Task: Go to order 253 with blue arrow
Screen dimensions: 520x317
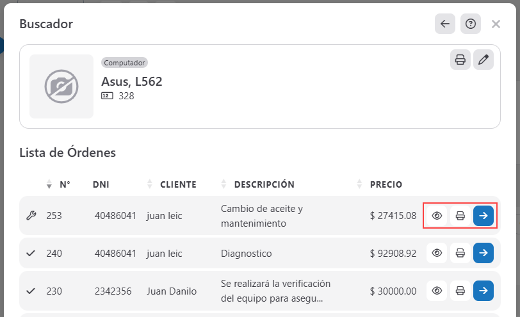Action: click(x=483, y=216)
